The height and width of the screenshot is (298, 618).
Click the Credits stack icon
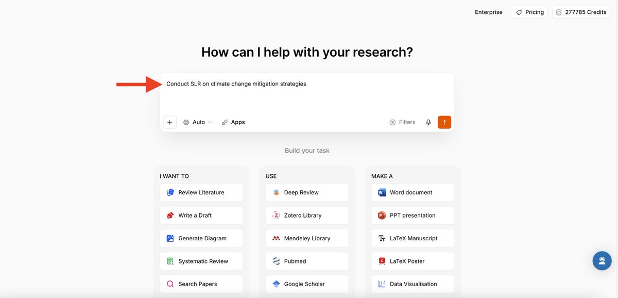[x=559, y=12]
